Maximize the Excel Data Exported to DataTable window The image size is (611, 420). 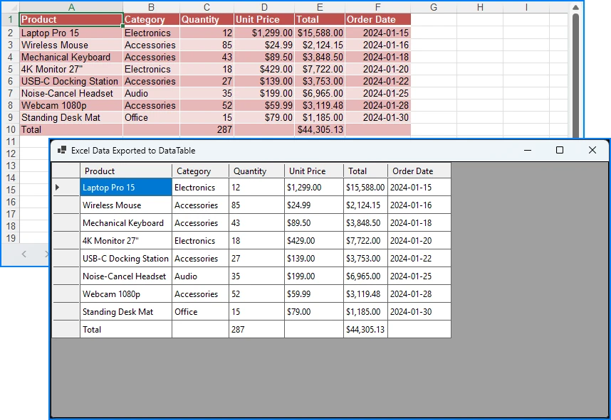coord(560,150)
